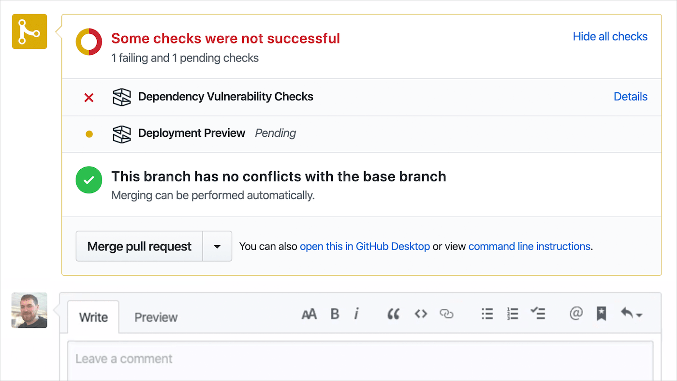Insert a quote block
677x381 pixels.
point(394,314)
